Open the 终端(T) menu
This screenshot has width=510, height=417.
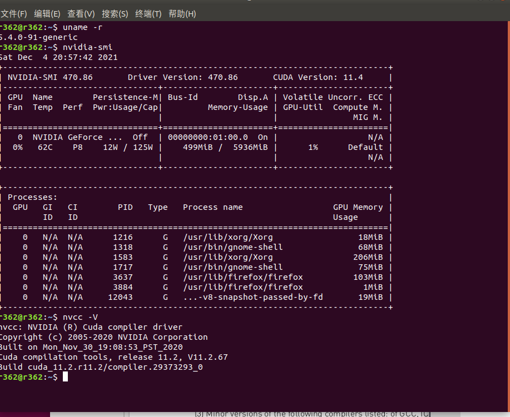click(x=148, y=14)
